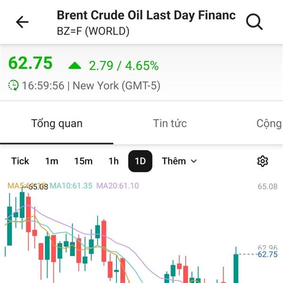The image size is (283, 283).
Task: Tap the back arrow icon
Action: (x=22, y=22)
